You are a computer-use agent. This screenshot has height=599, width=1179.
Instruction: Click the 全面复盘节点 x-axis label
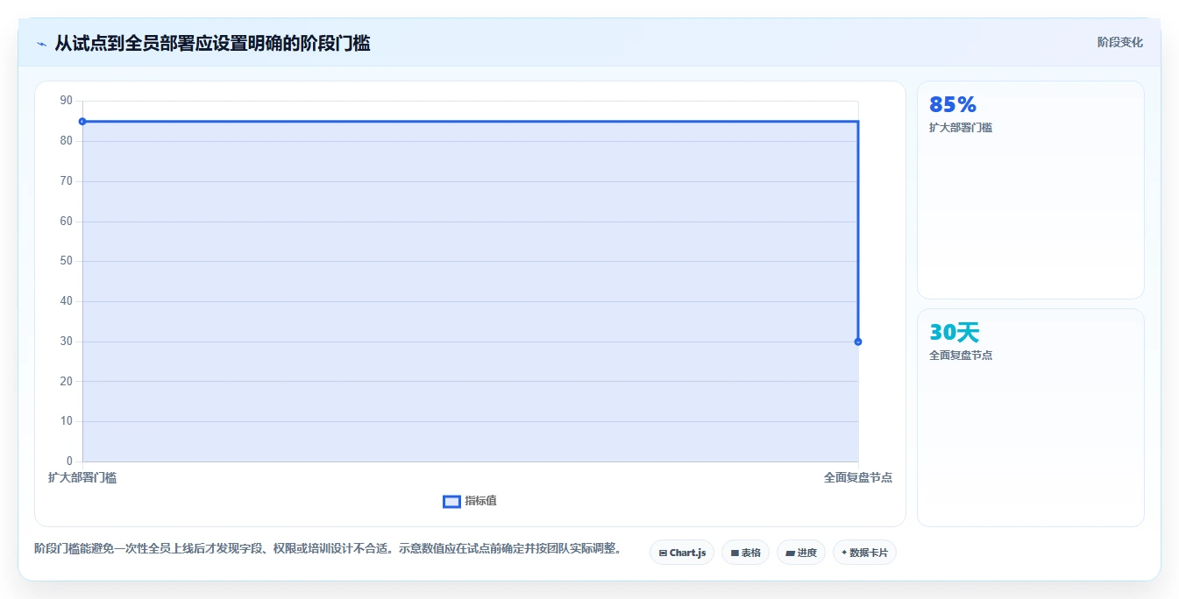[858, 477]
